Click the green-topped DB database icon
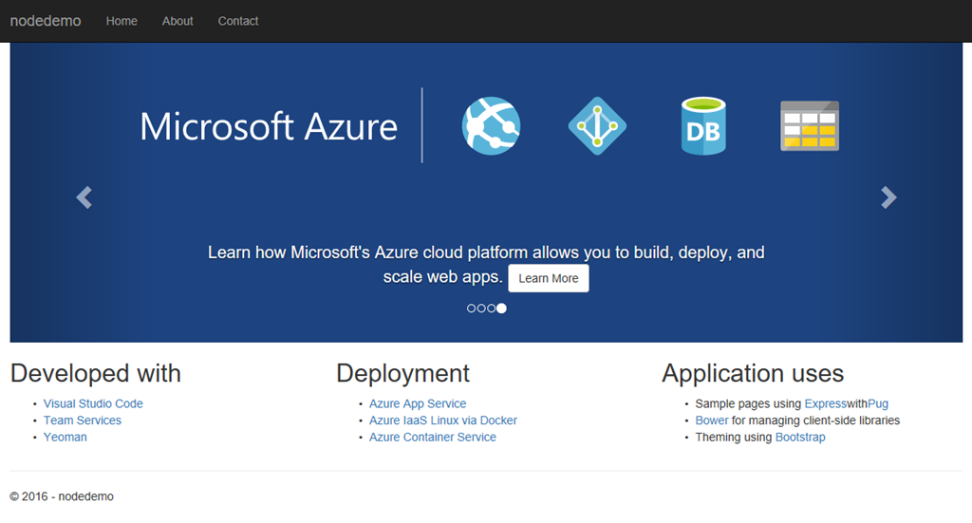 tap(702, 125)
